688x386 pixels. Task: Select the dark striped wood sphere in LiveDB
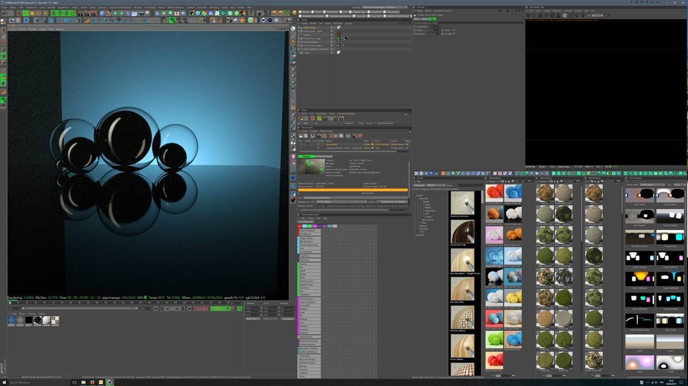click(462, 232)
